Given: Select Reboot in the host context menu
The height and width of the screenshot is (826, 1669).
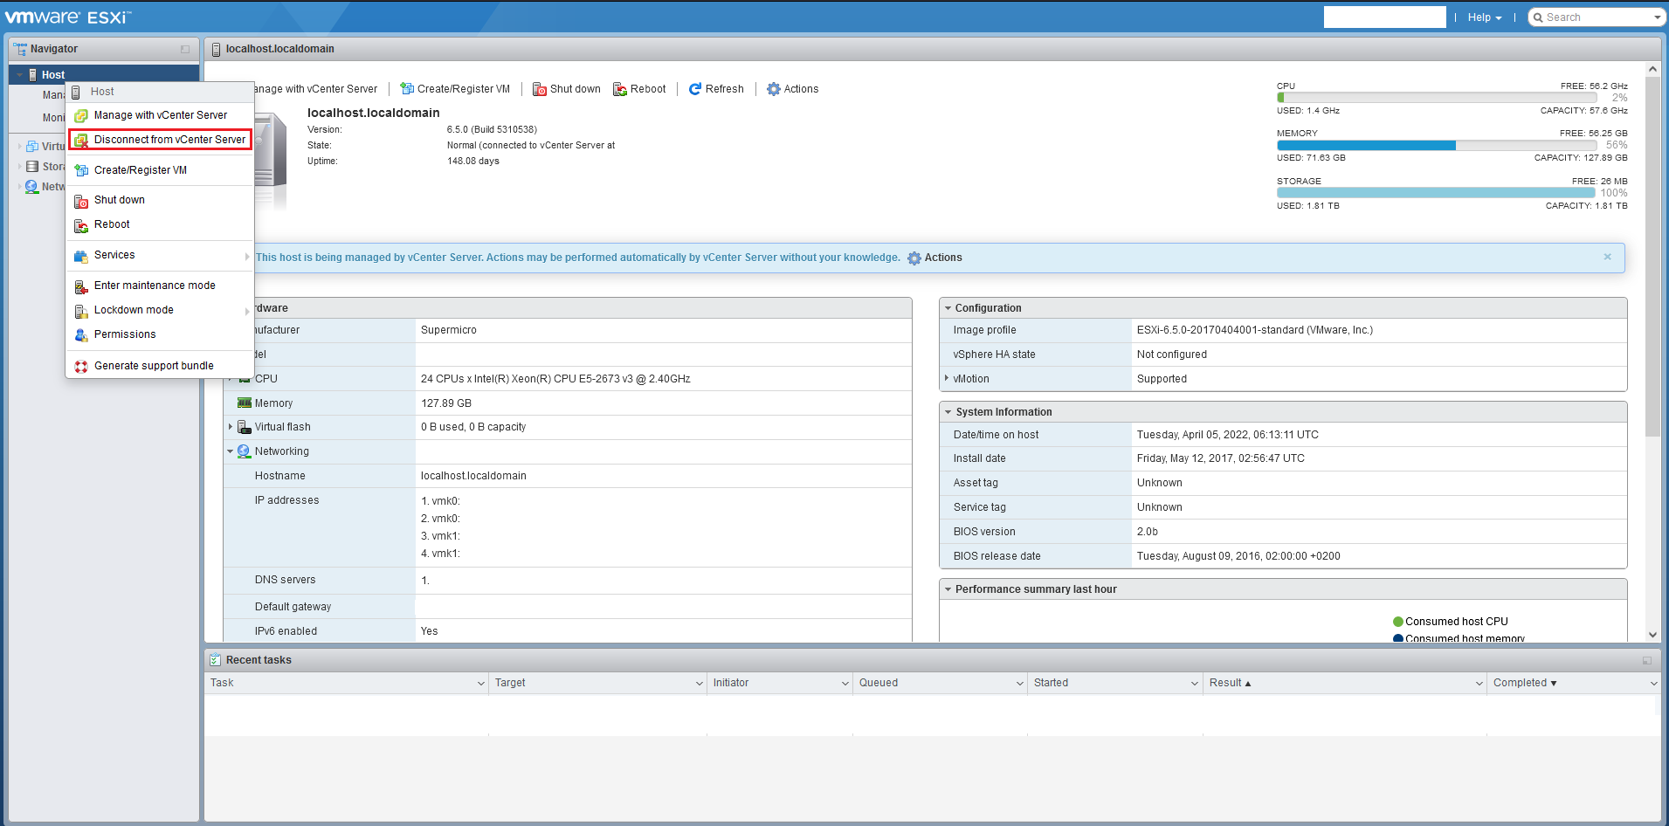Looking at the screenshot, I should click(160, 224).
